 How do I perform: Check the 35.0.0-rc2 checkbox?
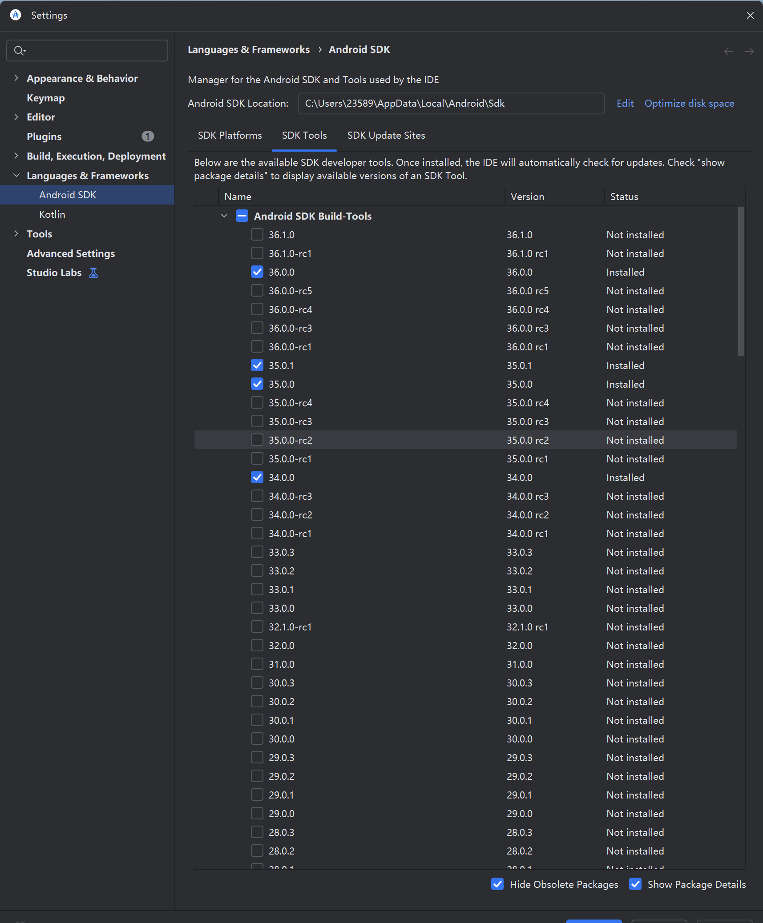pos(257,440)
